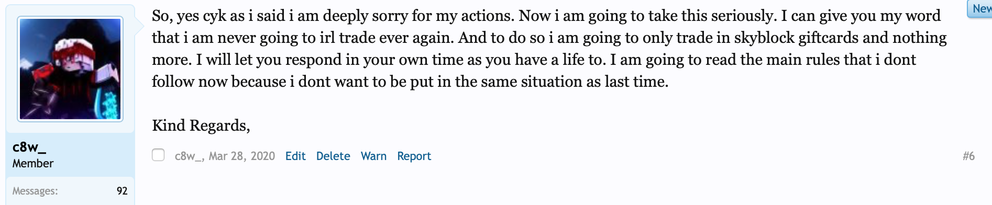Edit this post
The width and height of the screenshot is (992, 205).
point(295,156)
